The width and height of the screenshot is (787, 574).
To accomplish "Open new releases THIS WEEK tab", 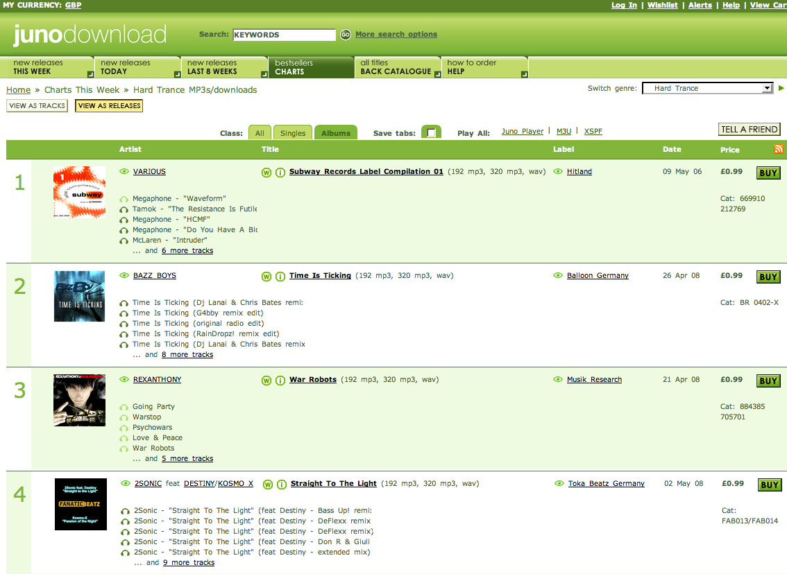I will pos(47,67).
